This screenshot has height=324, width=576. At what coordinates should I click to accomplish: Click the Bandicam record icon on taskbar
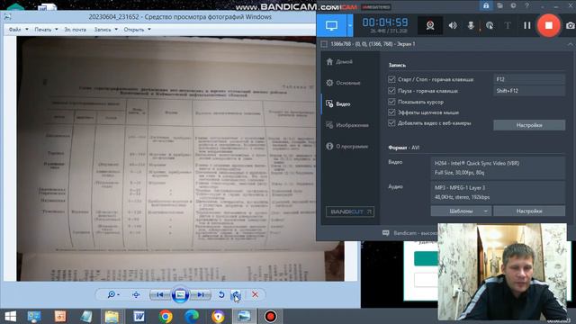(x=271, y=316)
